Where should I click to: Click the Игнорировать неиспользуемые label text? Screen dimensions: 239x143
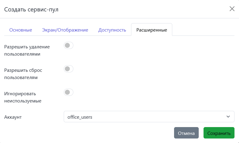pyautogui.click(x=23, y=97)
